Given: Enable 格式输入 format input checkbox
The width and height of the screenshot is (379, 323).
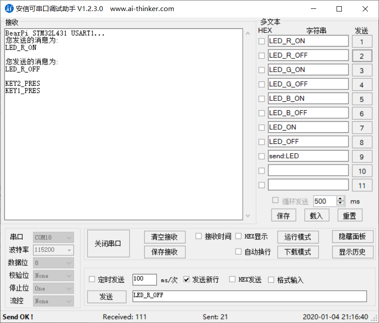Looking at the screenshot, I should 271,280.
